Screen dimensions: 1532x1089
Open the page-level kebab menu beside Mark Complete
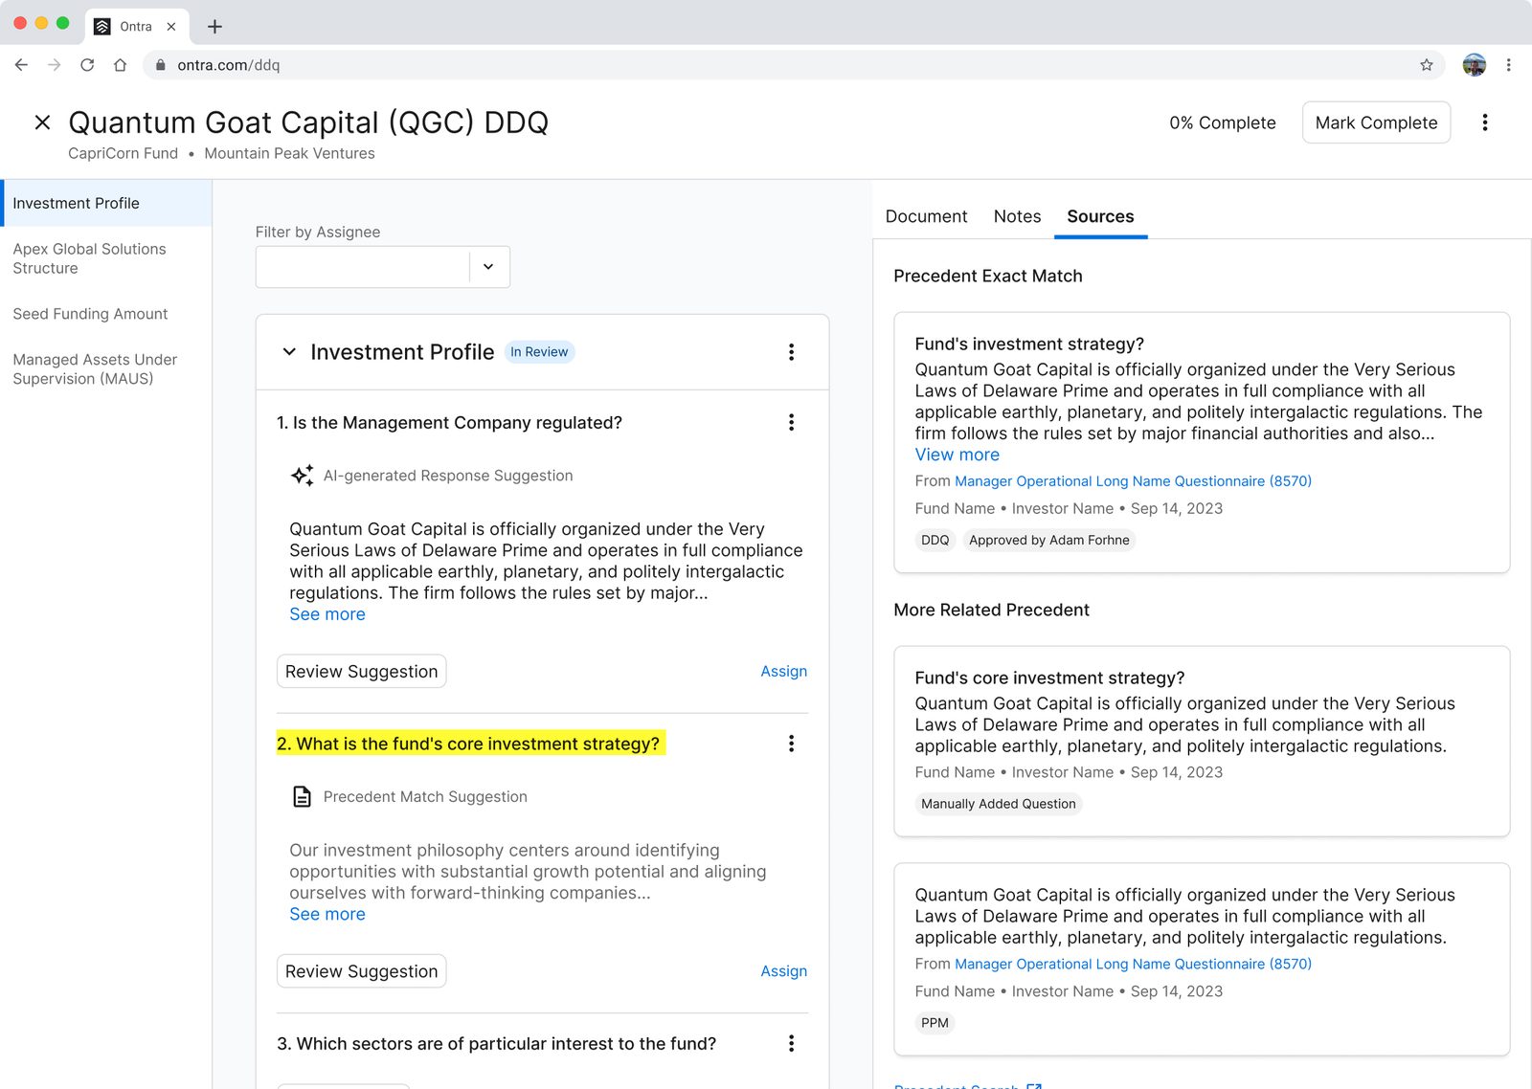(1485, 122)
